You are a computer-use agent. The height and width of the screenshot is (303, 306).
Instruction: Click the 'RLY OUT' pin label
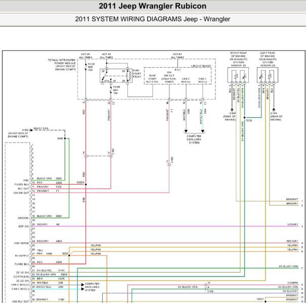[23, 189]
